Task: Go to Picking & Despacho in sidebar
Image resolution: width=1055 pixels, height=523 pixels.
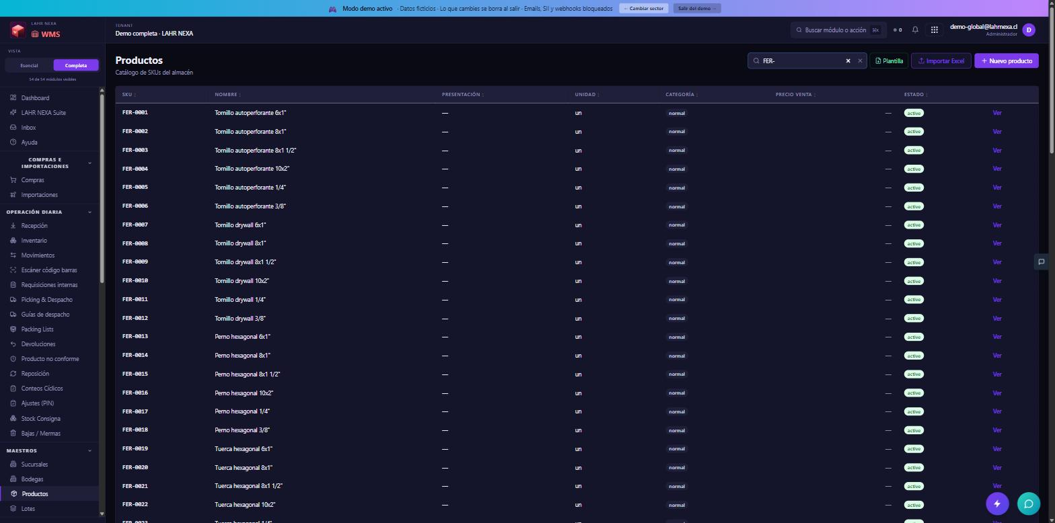Action: click(x=46, y=300)
